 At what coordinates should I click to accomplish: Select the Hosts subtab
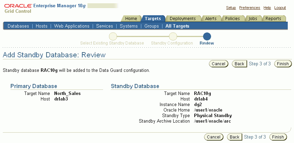tap(42, 26)
